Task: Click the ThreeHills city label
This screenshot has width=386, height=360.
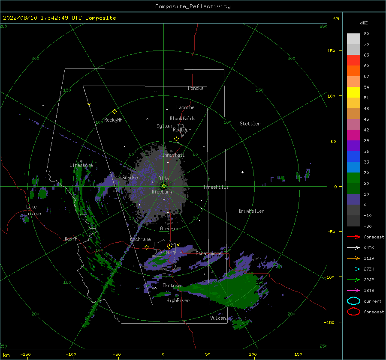Action: [x=216, y=187]
